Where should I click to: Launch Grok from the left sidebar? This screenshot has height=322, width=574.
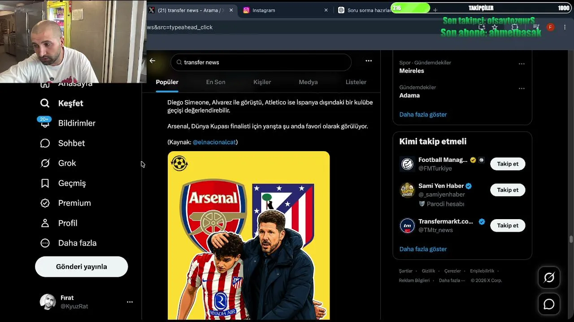point(45,163)
